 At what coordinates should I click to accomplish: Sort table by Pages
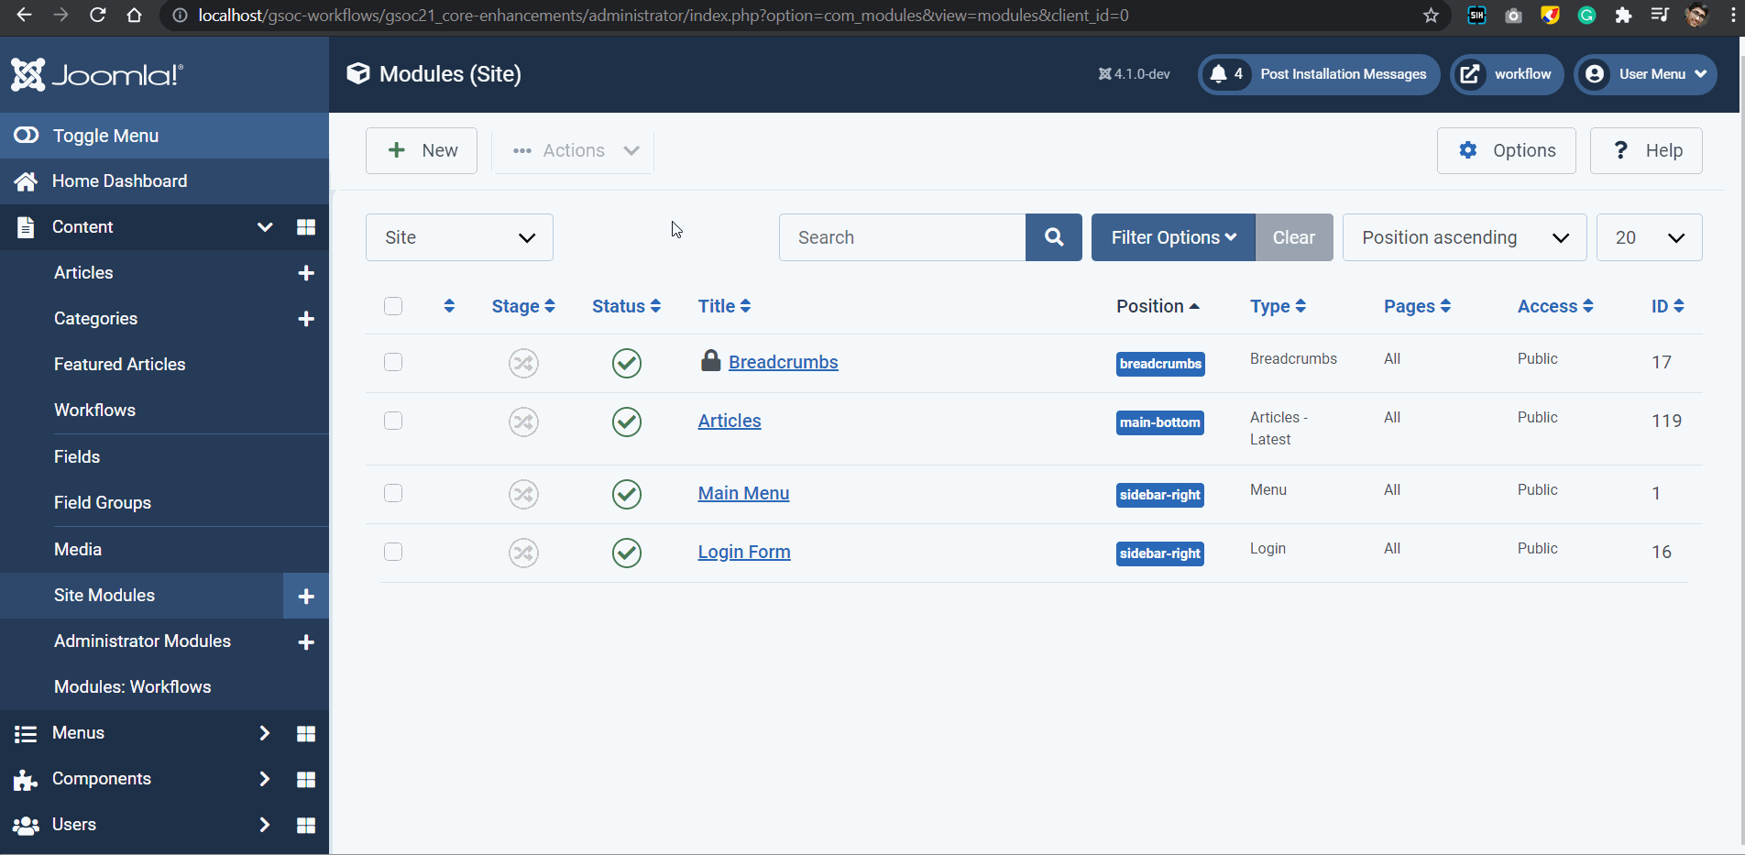(1418, 306)
